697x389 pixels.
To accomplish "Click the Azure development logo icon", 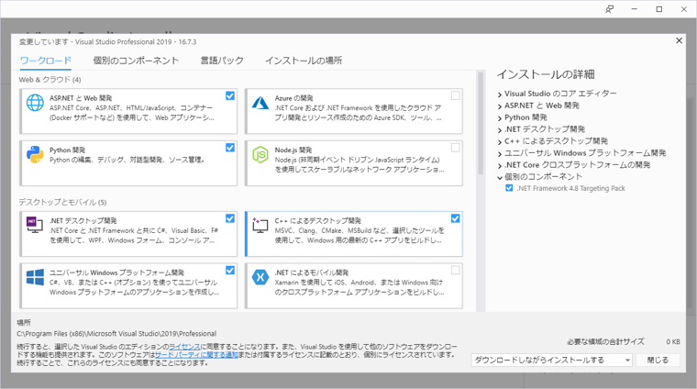I will pos(260,103).
